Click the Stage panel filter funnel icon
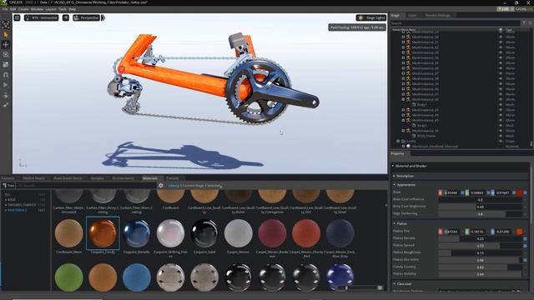 click(x=524, y=22)
